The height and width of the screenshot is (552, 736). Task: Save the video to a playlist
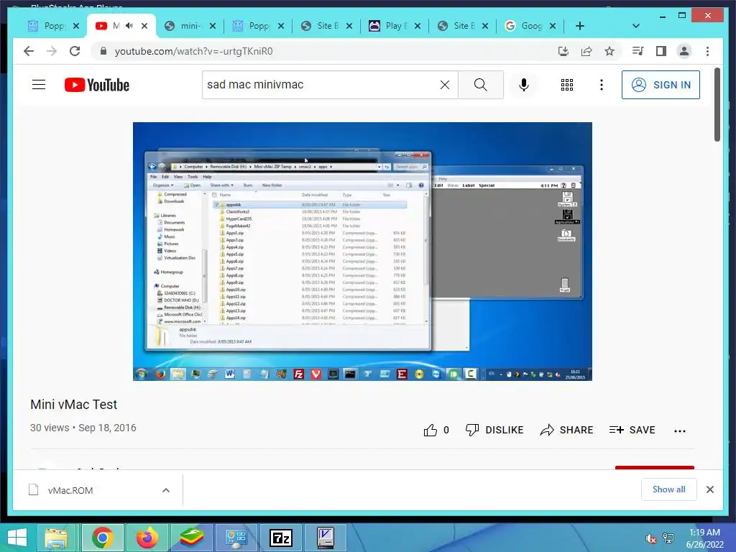pyautogui.click(x=632, y=430)
